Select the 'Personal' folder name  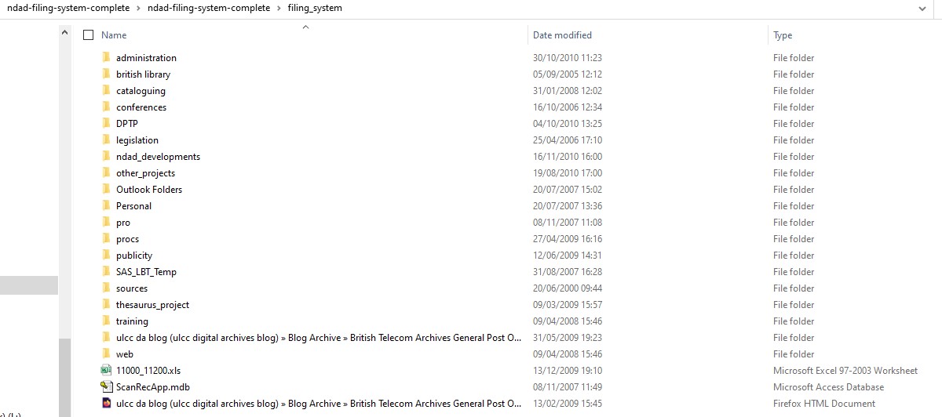tap(133, 205)
